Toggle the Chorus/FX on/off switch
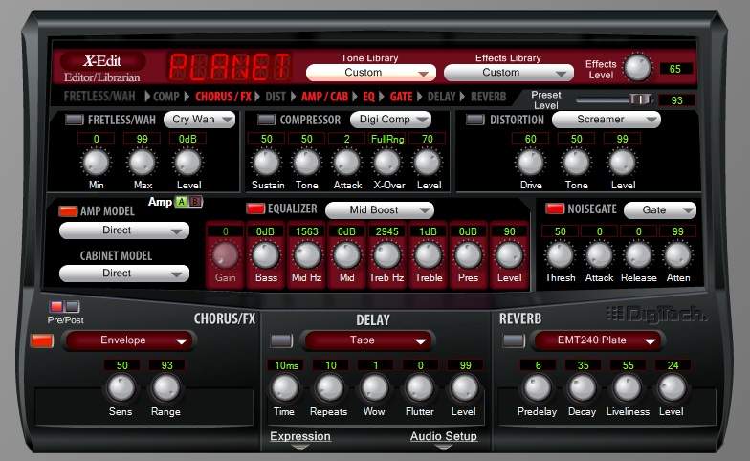 [42, 340]
